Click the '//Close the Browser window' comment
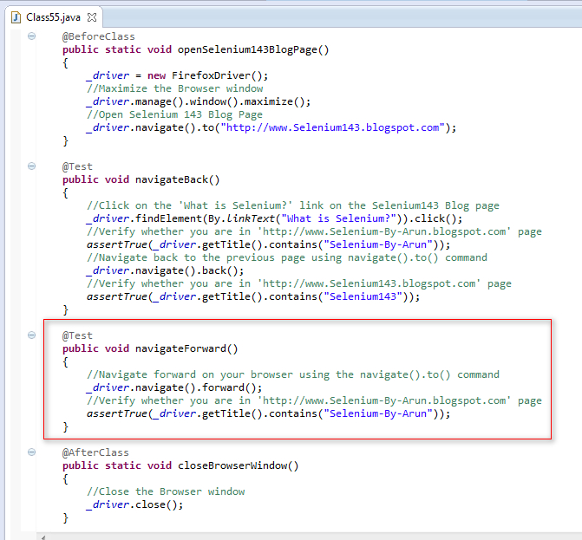The height and width of the screenshot is (540, 582). 166,491
